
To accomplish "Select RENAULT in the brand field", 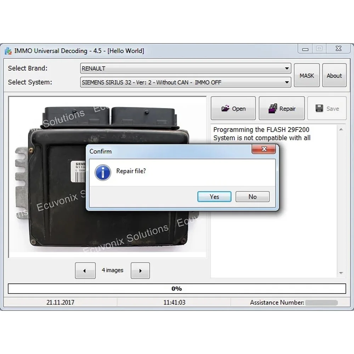I will pos(142,68).
